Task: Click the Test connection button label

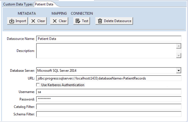Action: click(x=85, y=21)
